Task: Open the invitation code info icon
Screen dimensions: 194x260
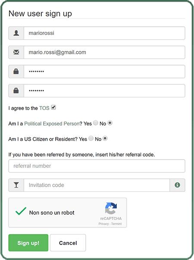Action: [177, 185]
